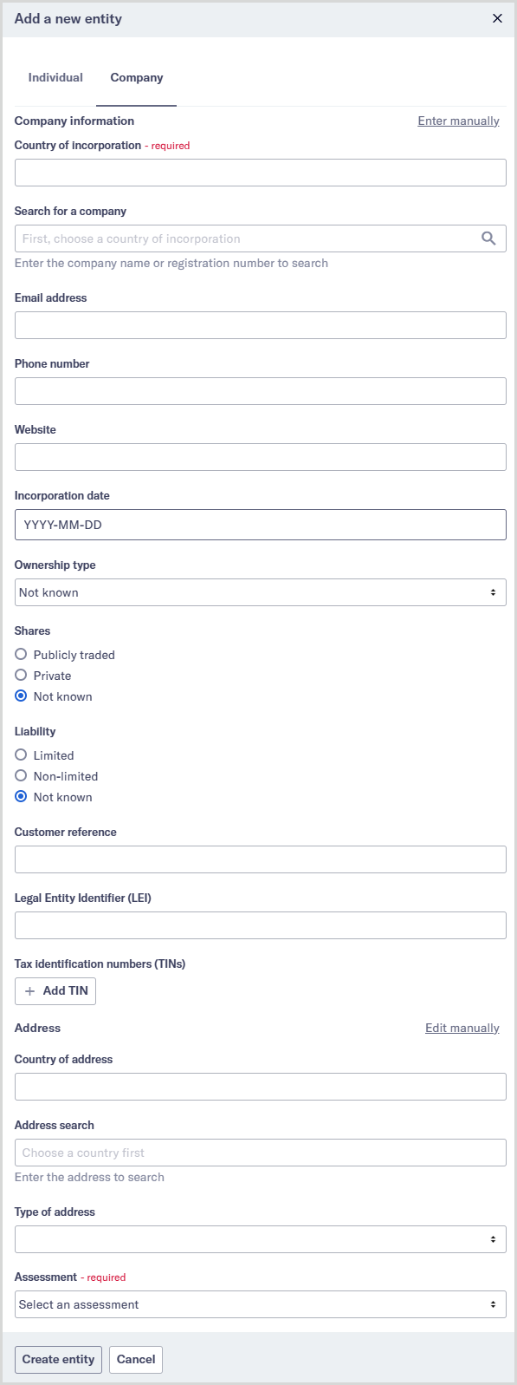Screen dimensions: 517x1385
Task: Switch to the Company tab
Action: tap(136, 77)
